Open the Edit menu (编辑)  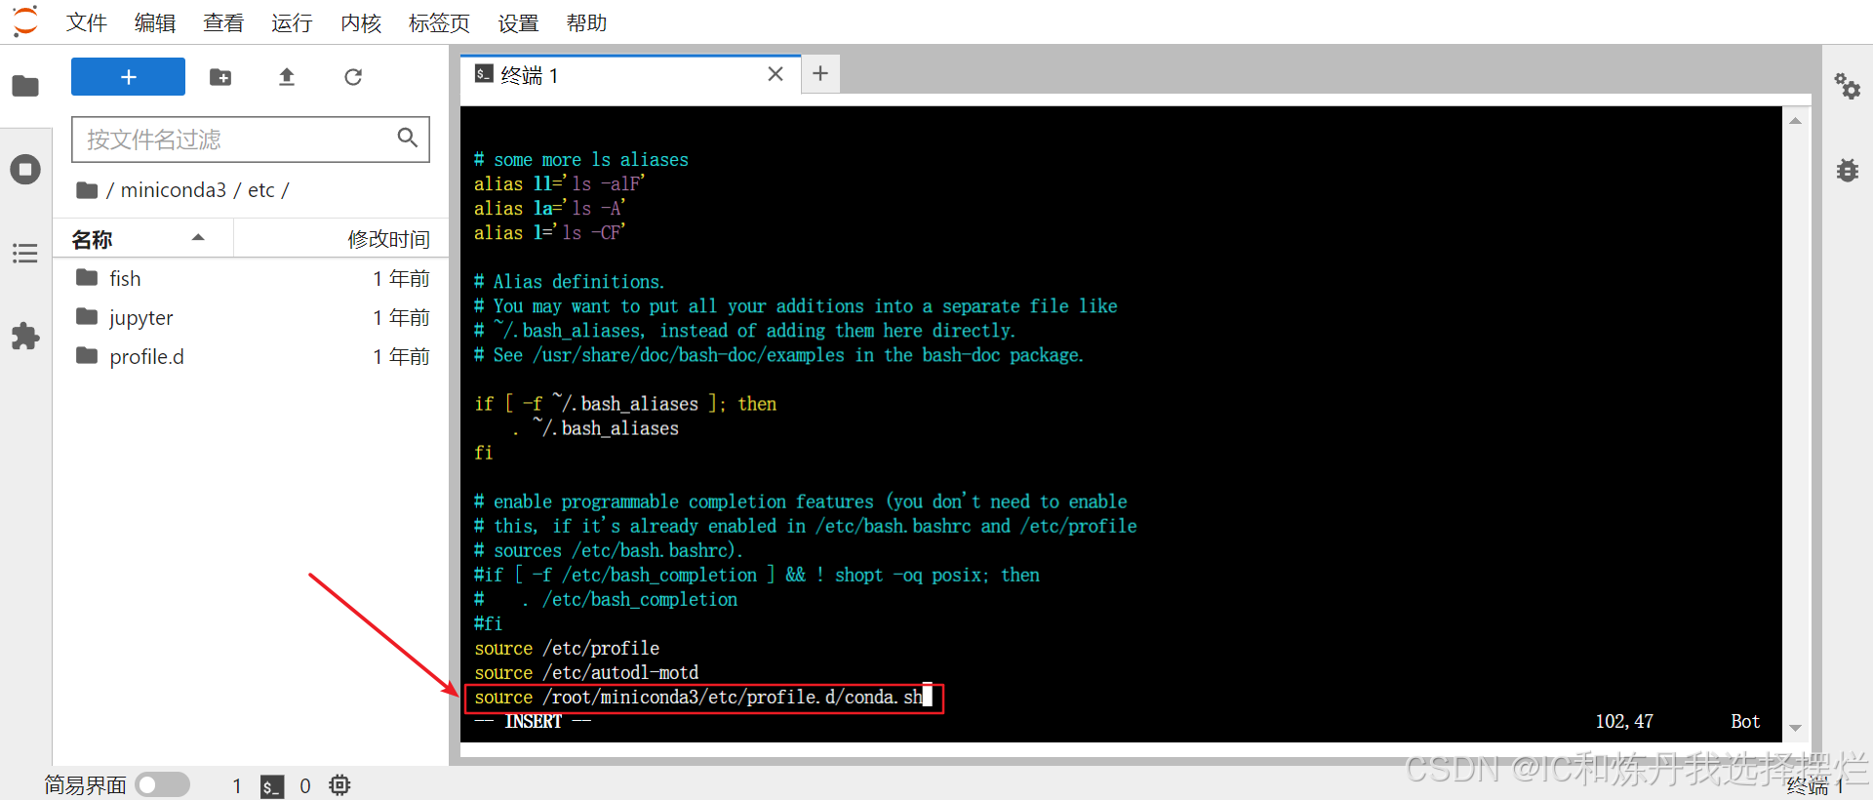[x=155, y=22]
